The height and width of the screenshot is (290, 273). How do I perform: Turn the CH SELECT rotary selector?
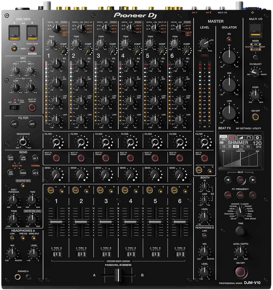256,73
